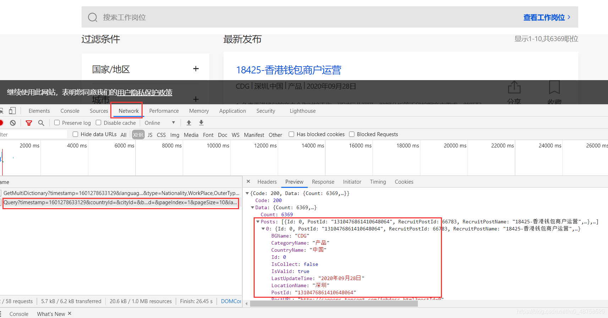
Task: Open the Console tab in DevTools
Action: pos(70,111)
